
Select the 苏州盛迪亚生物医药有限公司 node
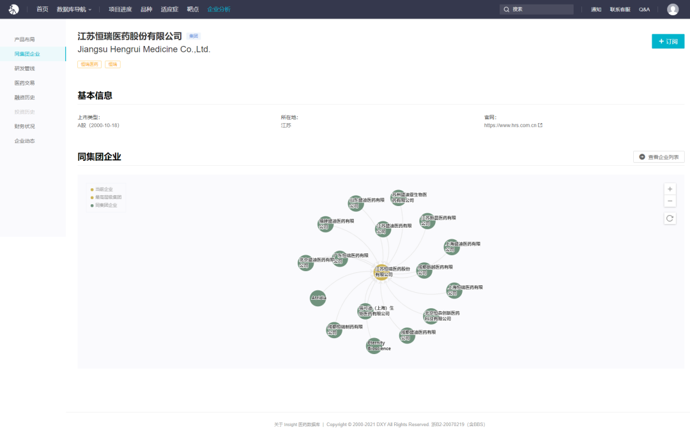pos(399,198)
